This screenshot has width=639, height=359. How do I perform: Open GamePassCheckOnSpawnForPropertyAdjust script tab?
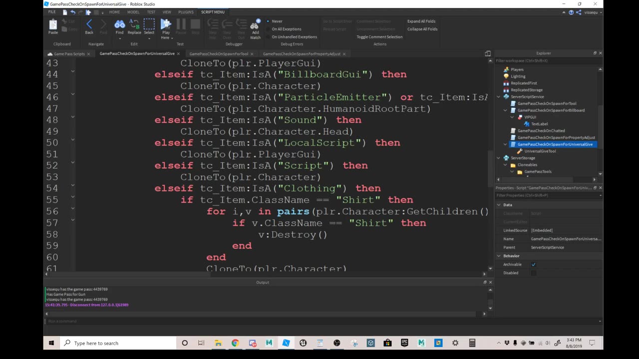(302, 54)
